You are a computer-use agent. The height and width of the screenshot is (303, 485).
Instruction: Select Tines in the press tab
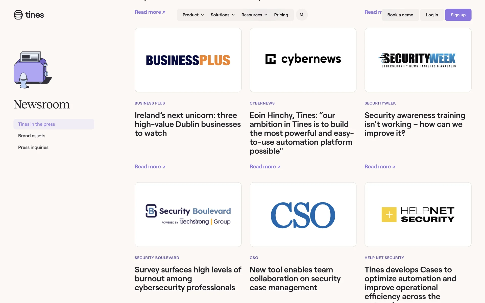pos(37,124)
